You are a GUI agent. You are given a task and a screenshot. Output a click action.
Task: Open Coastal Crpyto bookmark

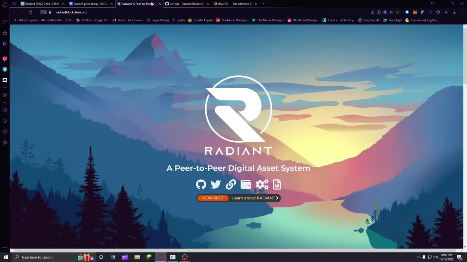[x=200, y=20]
